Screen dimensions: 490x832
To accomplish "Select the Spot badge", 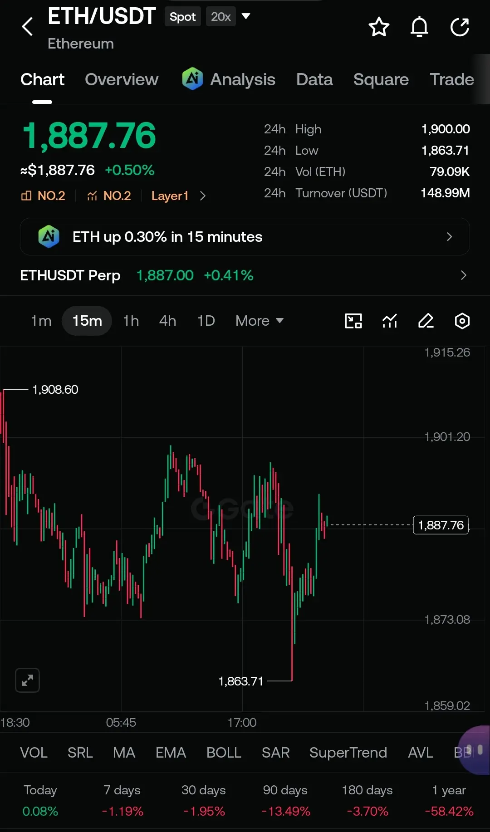I will coord(182,17).
